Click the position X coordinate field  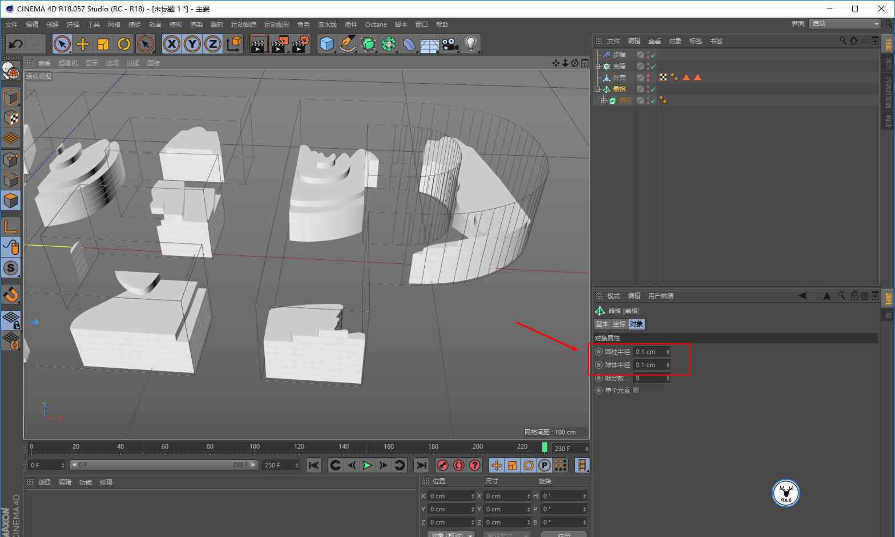point(451,496)
